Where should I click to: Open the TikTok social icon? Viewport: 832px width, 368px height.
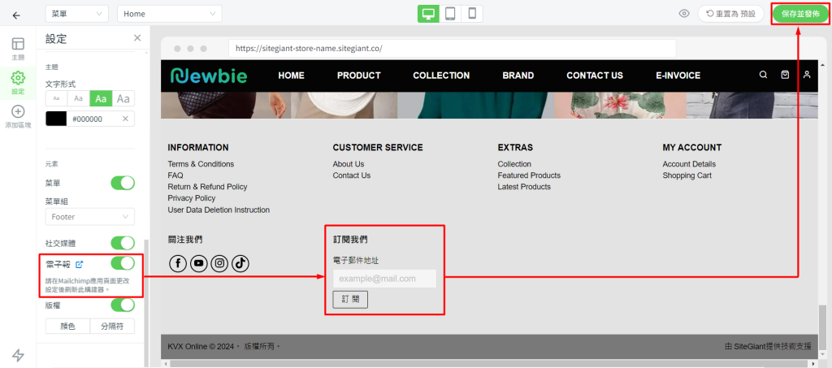[x=240, y=263]
